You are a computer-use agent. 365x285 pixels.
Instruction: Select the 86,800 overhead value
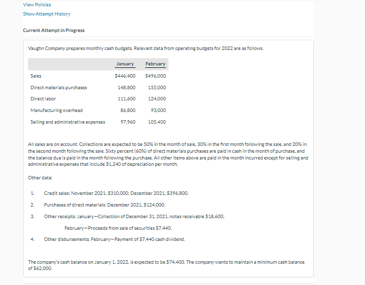pos(128,111)
